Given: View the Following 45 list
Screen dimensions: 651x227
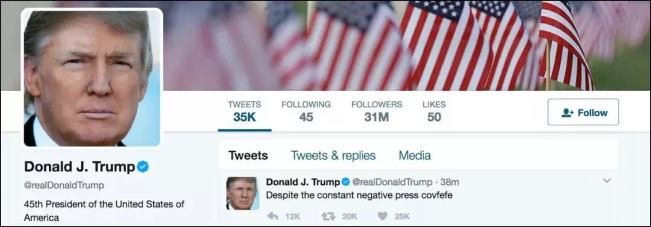Looking at the screenshot, I should 306,111.
